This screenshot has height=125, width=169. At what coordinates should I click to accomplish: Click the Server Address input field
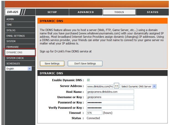tap(100, 86)
